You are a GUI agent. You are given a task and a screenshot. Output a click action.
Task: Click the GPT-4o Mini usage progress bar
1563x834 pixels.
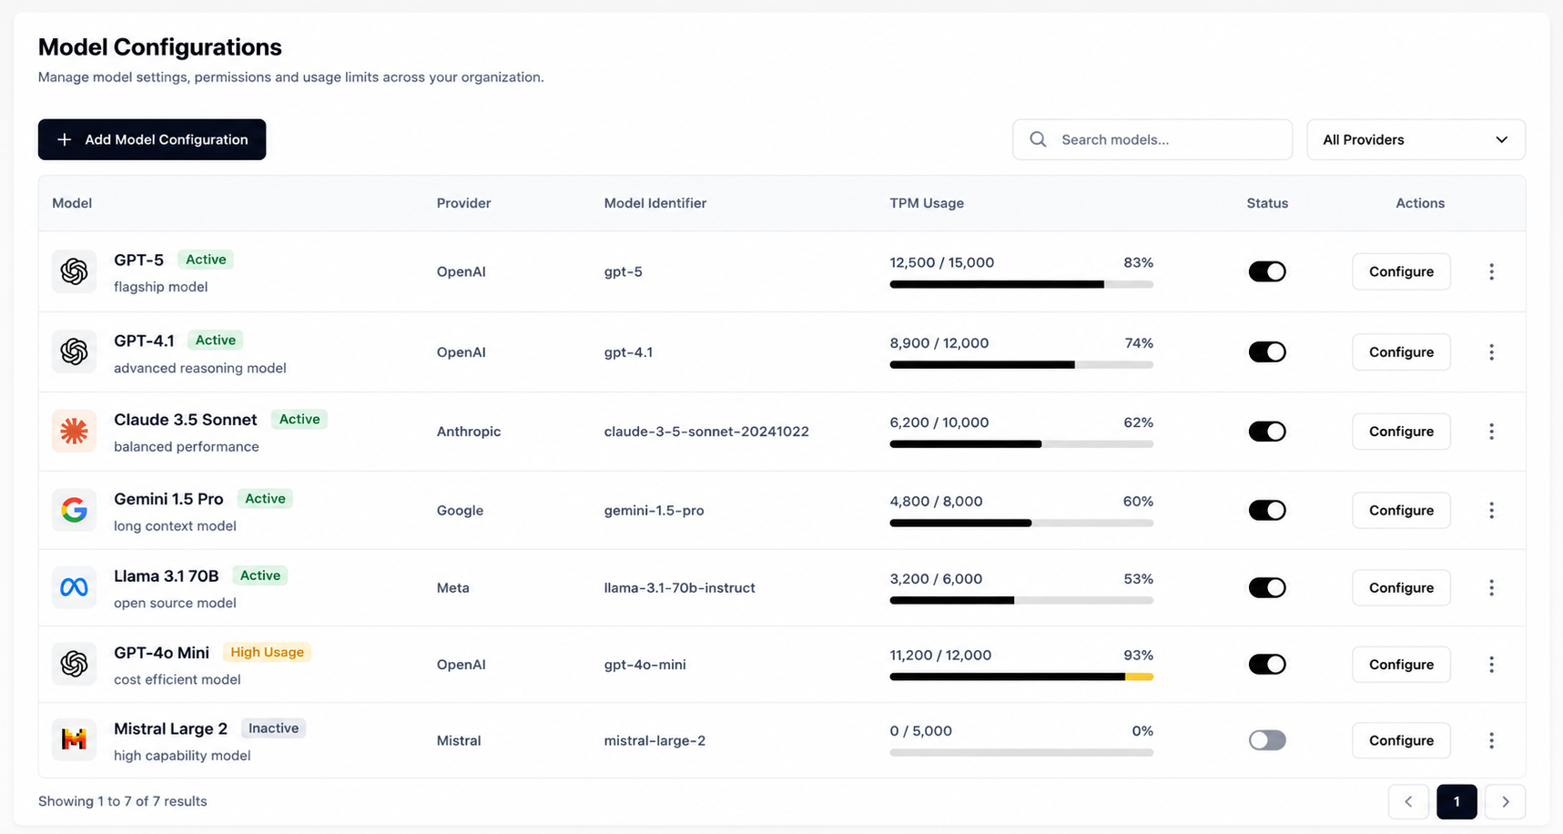pos(1021,676)
